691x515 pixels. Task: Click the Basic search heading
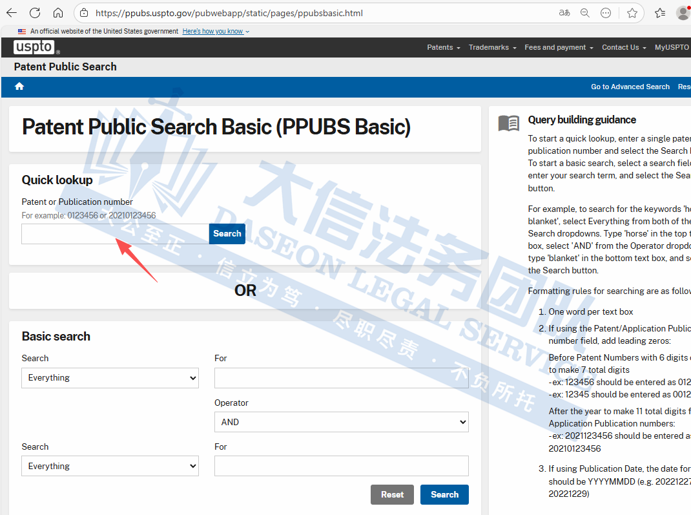[x=56, y=337]
